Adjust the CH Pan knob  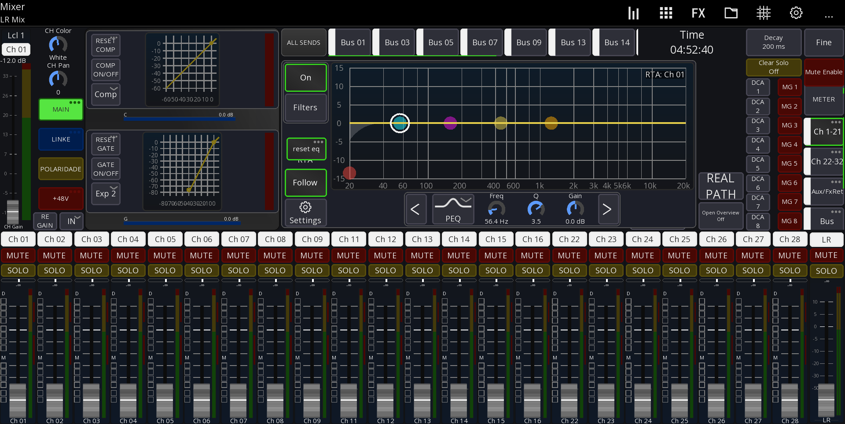click(58, 79)
